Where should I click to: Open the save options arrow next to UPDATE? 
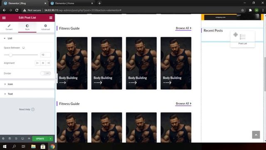tap(51, 139)
